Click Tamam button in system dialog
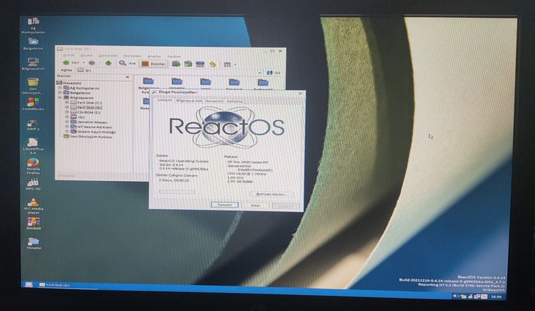The height and width of the screenshot is (311, 535). coord(224,205)
